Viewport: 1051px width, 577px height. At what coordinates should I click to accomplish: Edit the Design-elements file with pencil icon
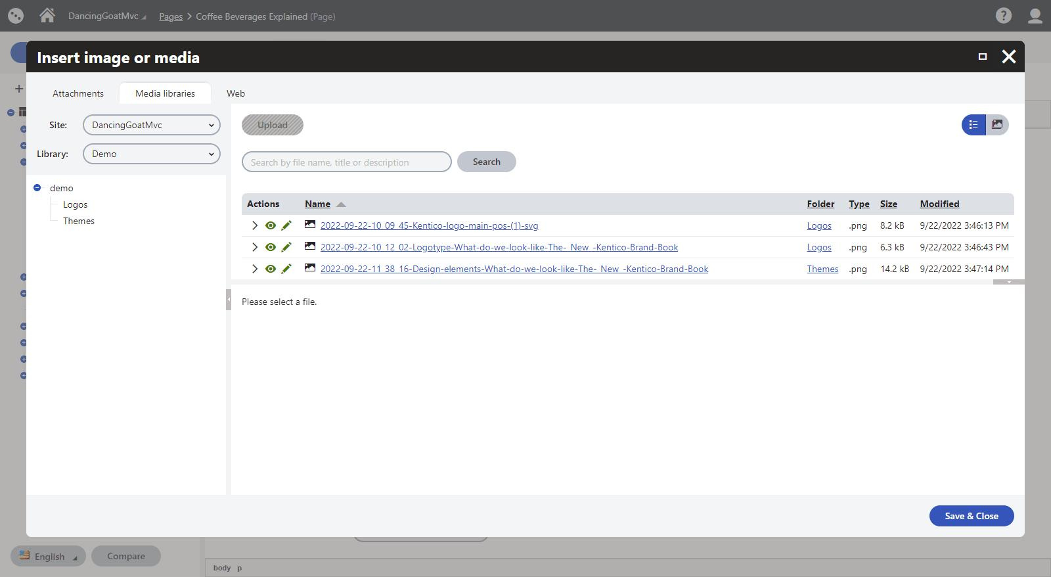(x=286, y=269)
